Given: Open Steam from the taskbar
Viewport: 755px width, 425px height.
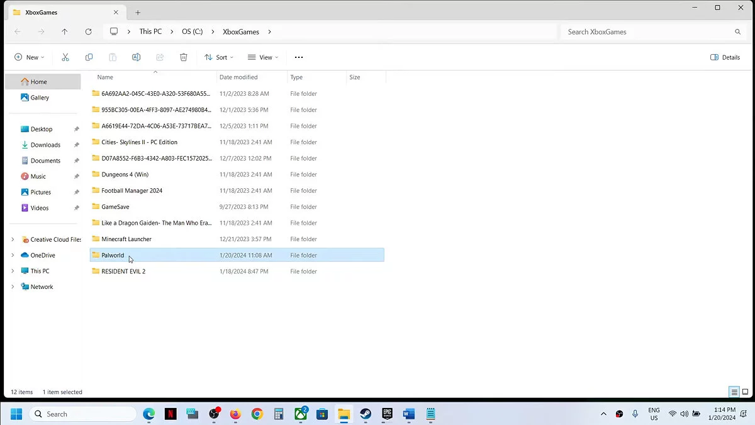Looking at the screenshot, I should point(365,414).
